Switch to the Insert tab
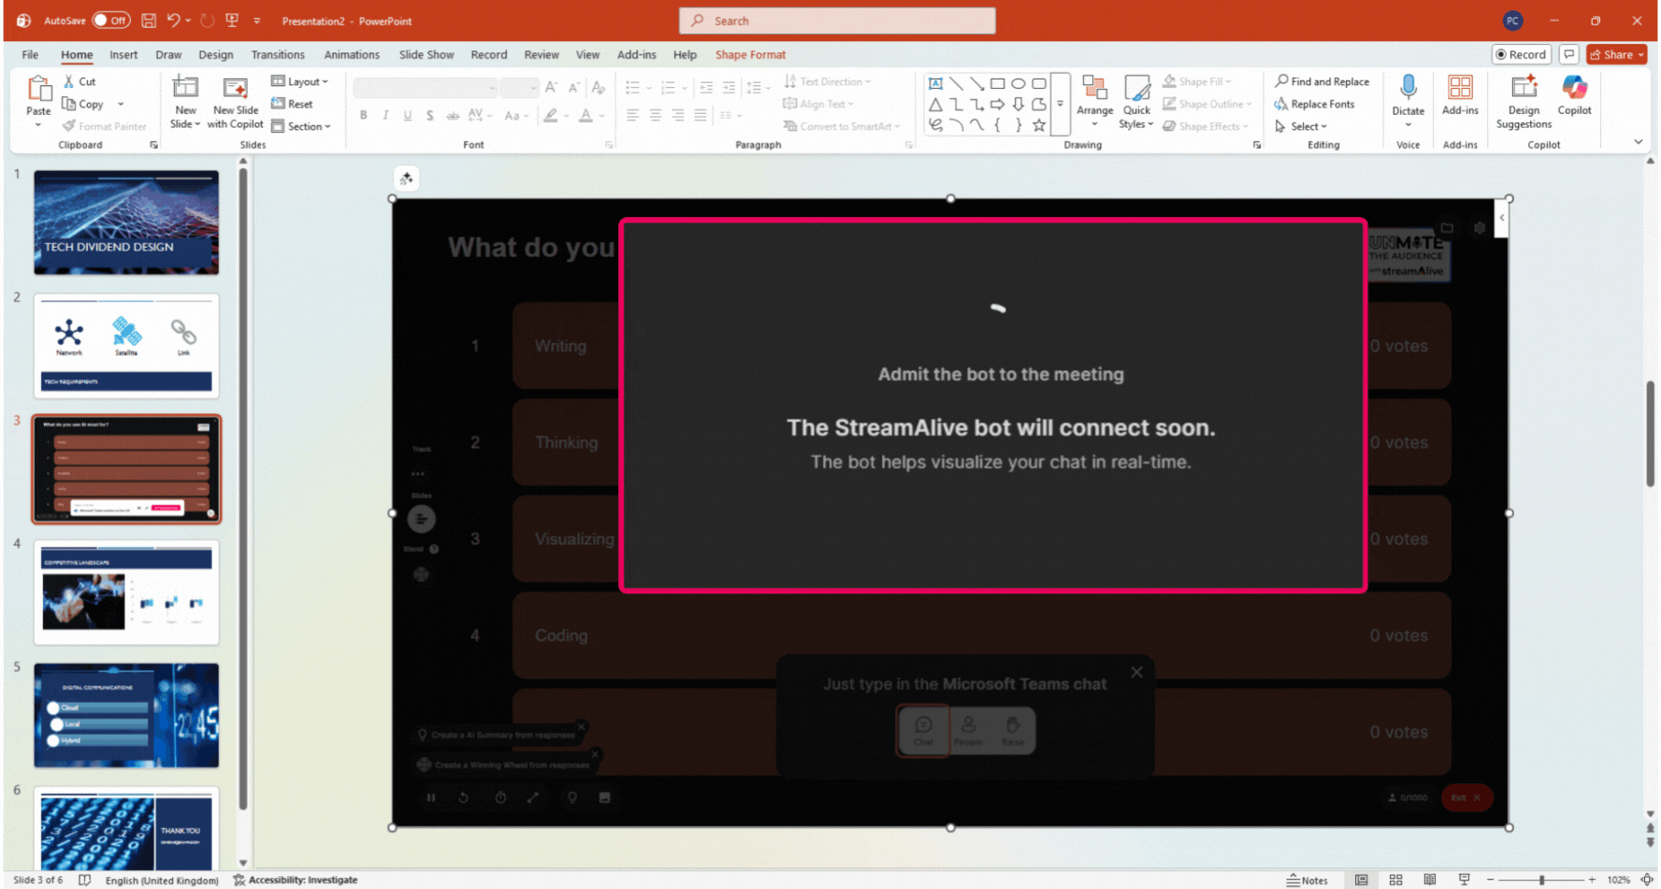Image resolution: width=1661 pixels, height=889 pixels. point(123,54)
